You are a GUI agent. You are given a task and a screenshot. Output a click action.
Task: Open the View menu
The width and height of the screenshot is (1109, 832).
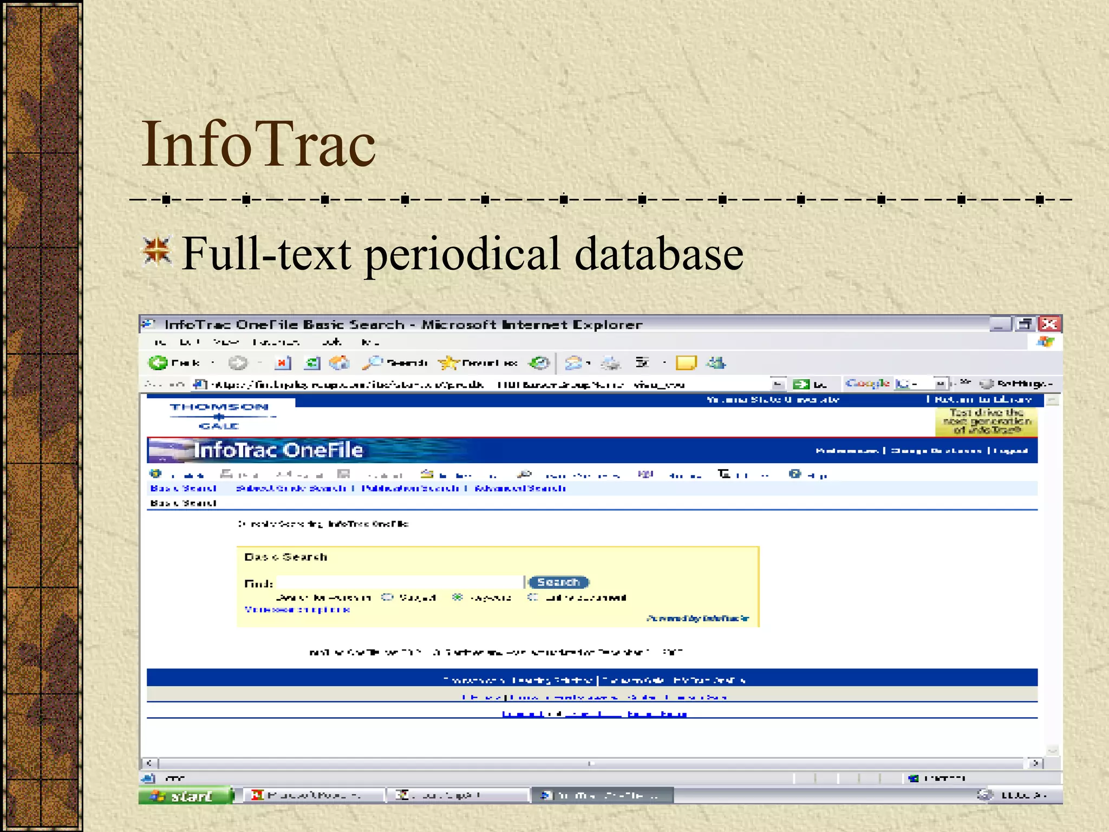point(226,342)
